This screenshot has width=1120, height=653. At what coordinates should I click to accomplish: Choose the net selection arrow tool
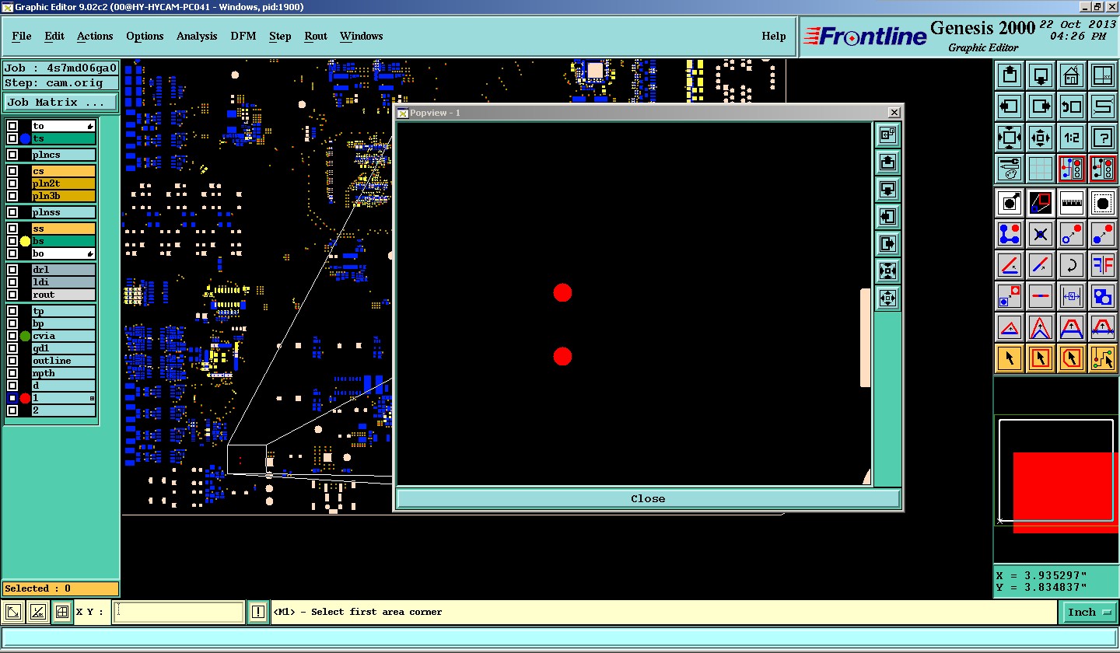point(1103,358)
